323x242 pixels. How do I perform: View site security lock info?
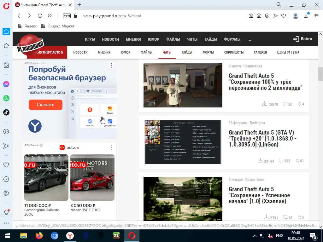coord(75,16)
